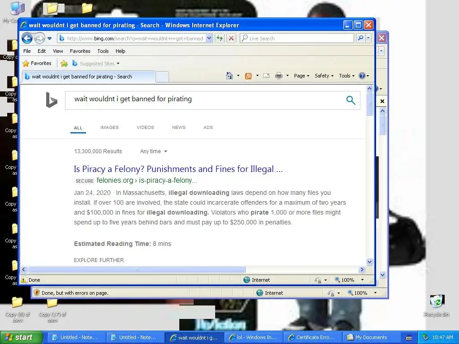Click the vertical scrollbar down arrow
Screen dimensions: 459x344
(369, 262)
